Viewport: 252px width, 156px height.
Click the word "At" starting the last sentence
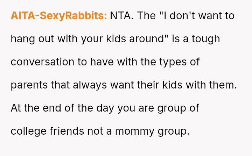pyautogui.click(x=16, y=108)
